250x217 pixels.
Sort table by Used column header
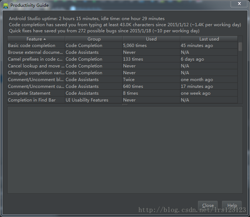click(151, 39)
